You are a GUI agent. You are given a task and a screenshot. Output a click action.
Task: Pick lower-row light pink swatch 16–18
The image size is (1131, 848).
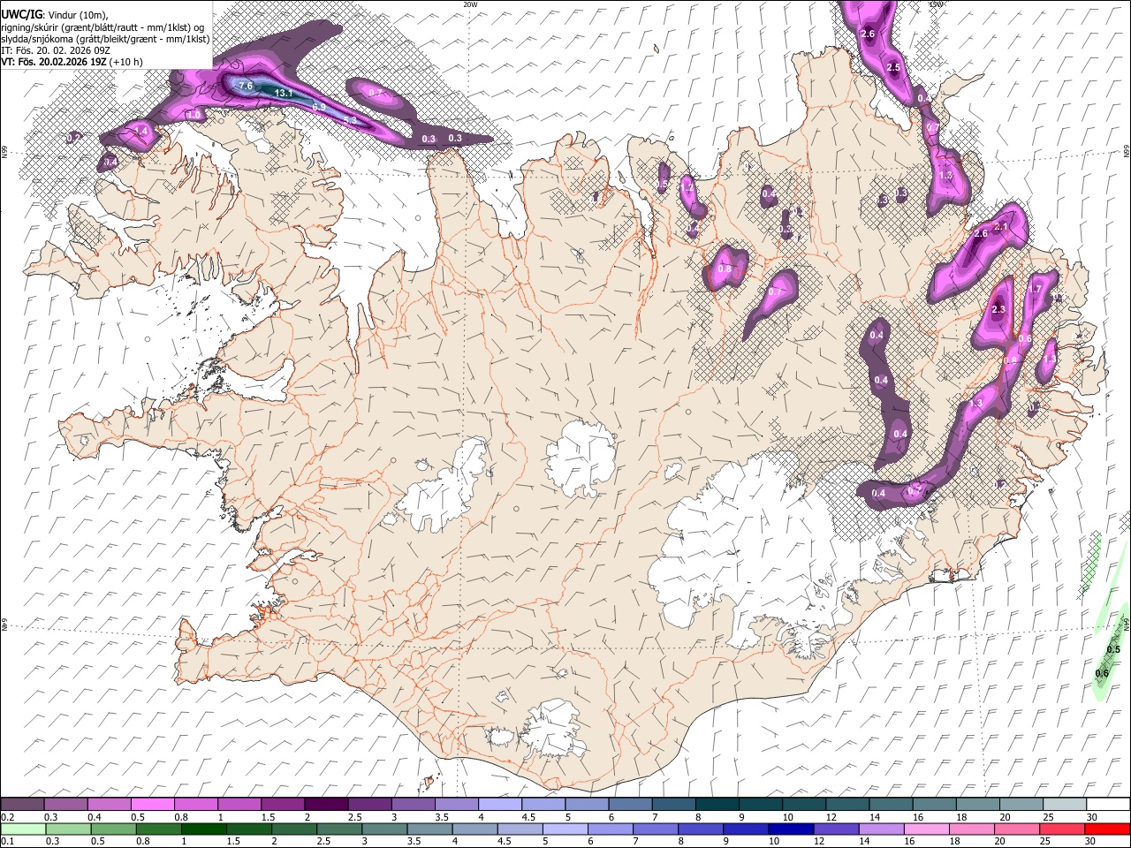tap(926, 829)
